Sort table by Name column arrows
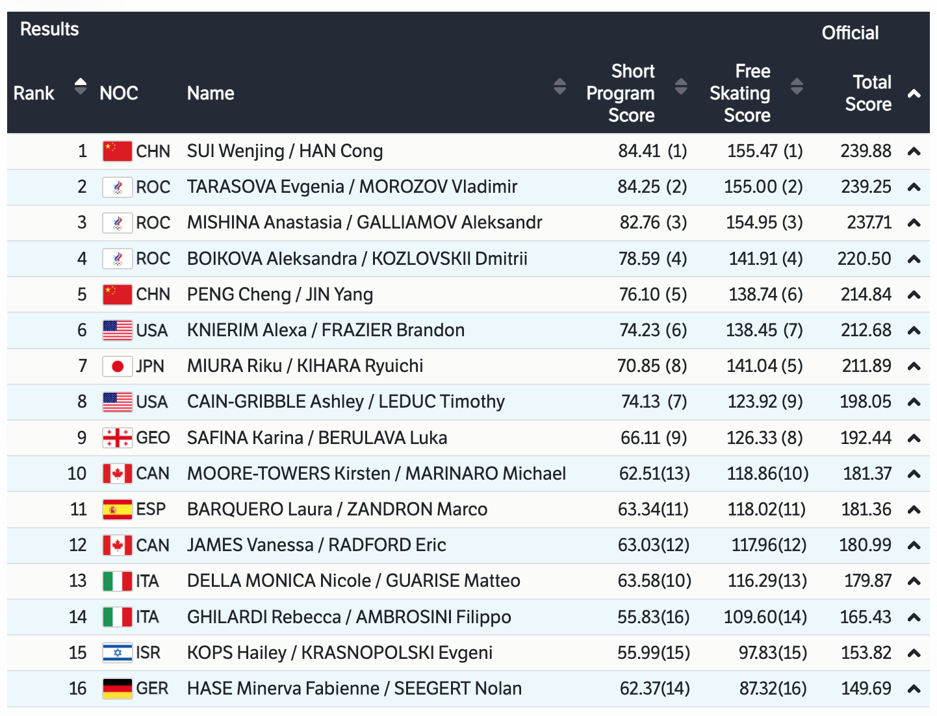The height and width of the screenshot is (716, 937). coord(559,86)
